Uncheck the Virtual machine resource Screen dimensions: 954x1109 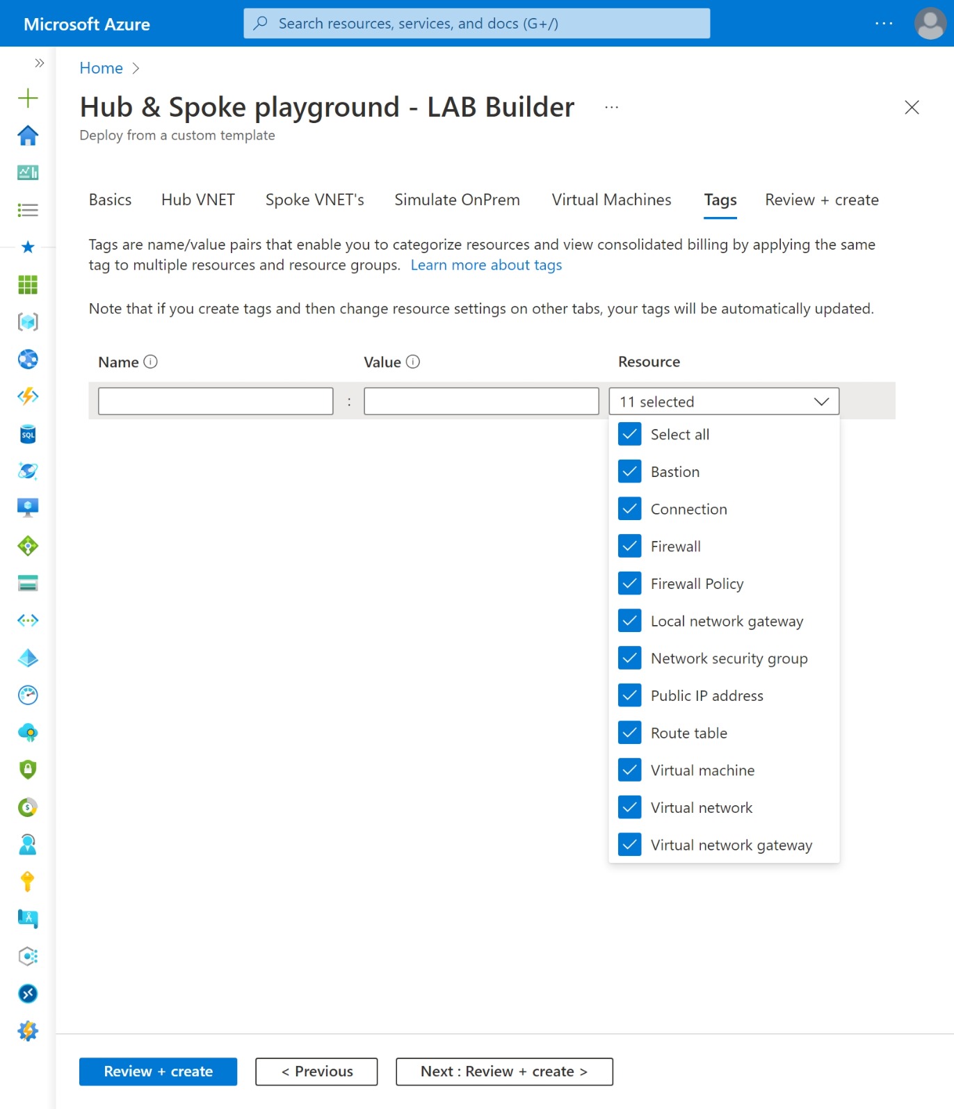click(630, 770)
